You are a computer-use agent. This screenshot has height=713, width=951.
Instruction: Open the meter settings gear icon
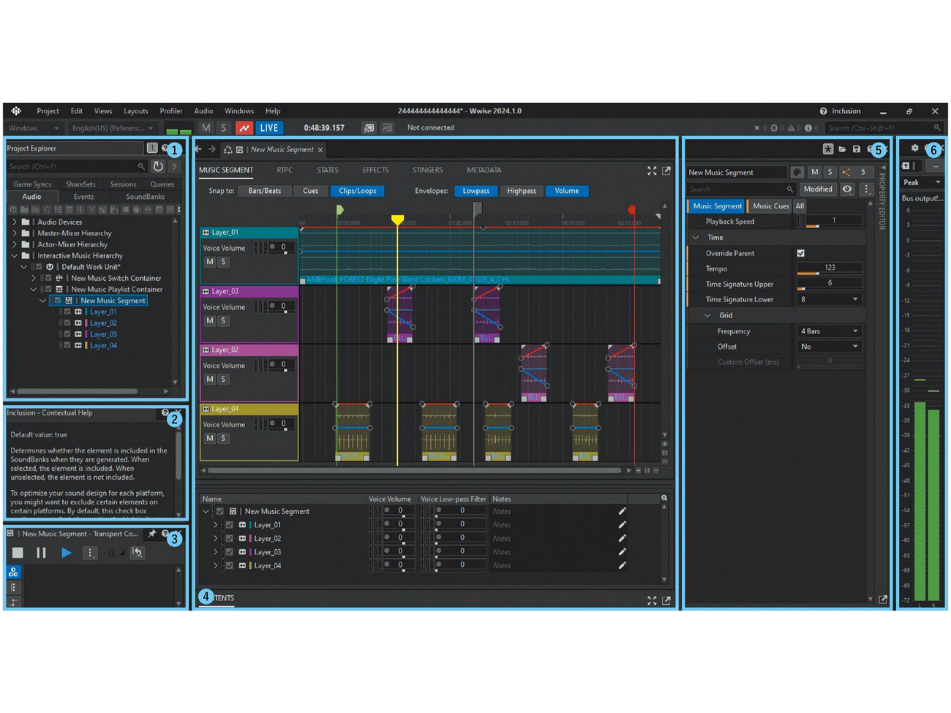coord(914,148)
